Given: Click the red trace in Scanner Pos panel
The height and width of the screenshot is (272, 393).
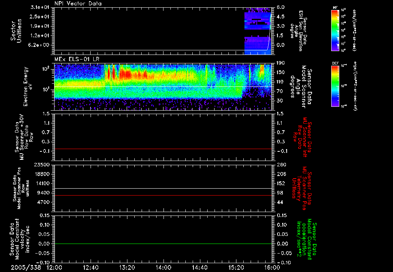Looking at the screenshot, I should pyautogui.click(x=163, y=195).
